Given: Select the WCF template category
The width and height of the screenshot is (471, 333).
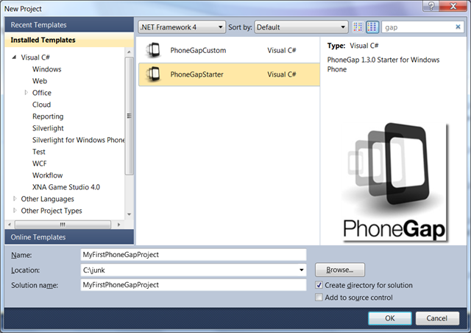Looking at the screenshot, I should pos(39,164).
